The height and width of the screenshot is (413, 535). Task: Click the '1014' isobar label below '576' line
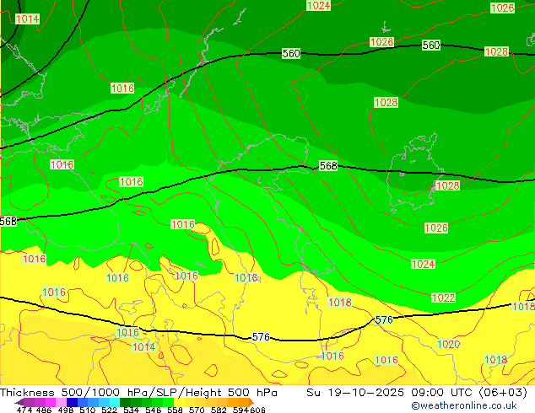coord(144,347)
